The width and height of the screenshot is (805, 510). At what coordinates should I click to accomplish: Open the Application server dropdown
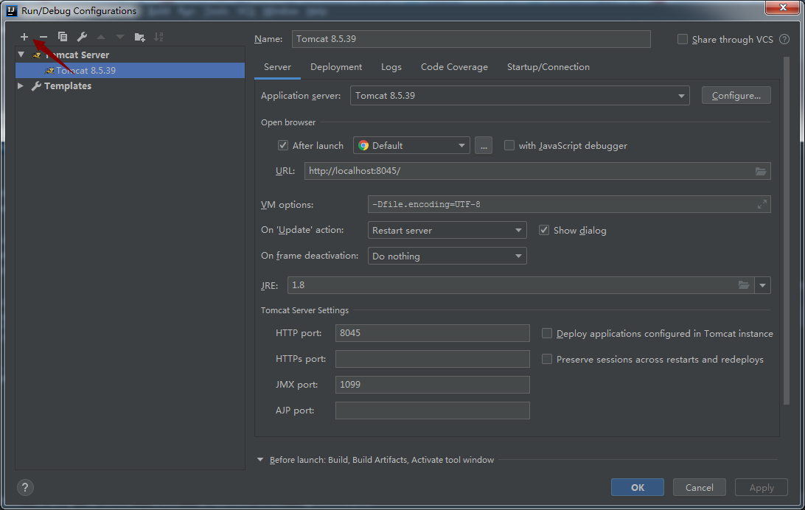click(520, 95)
